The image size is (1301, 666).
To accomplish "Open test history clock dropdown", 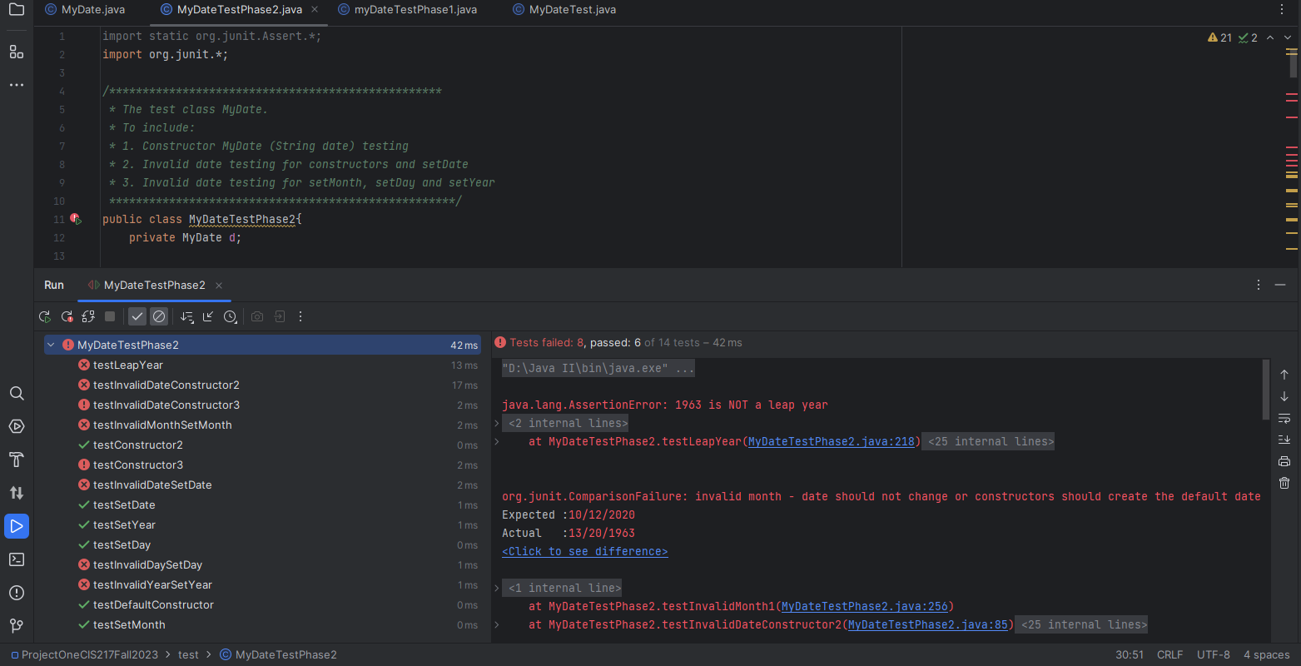I will tap(231, 316).
